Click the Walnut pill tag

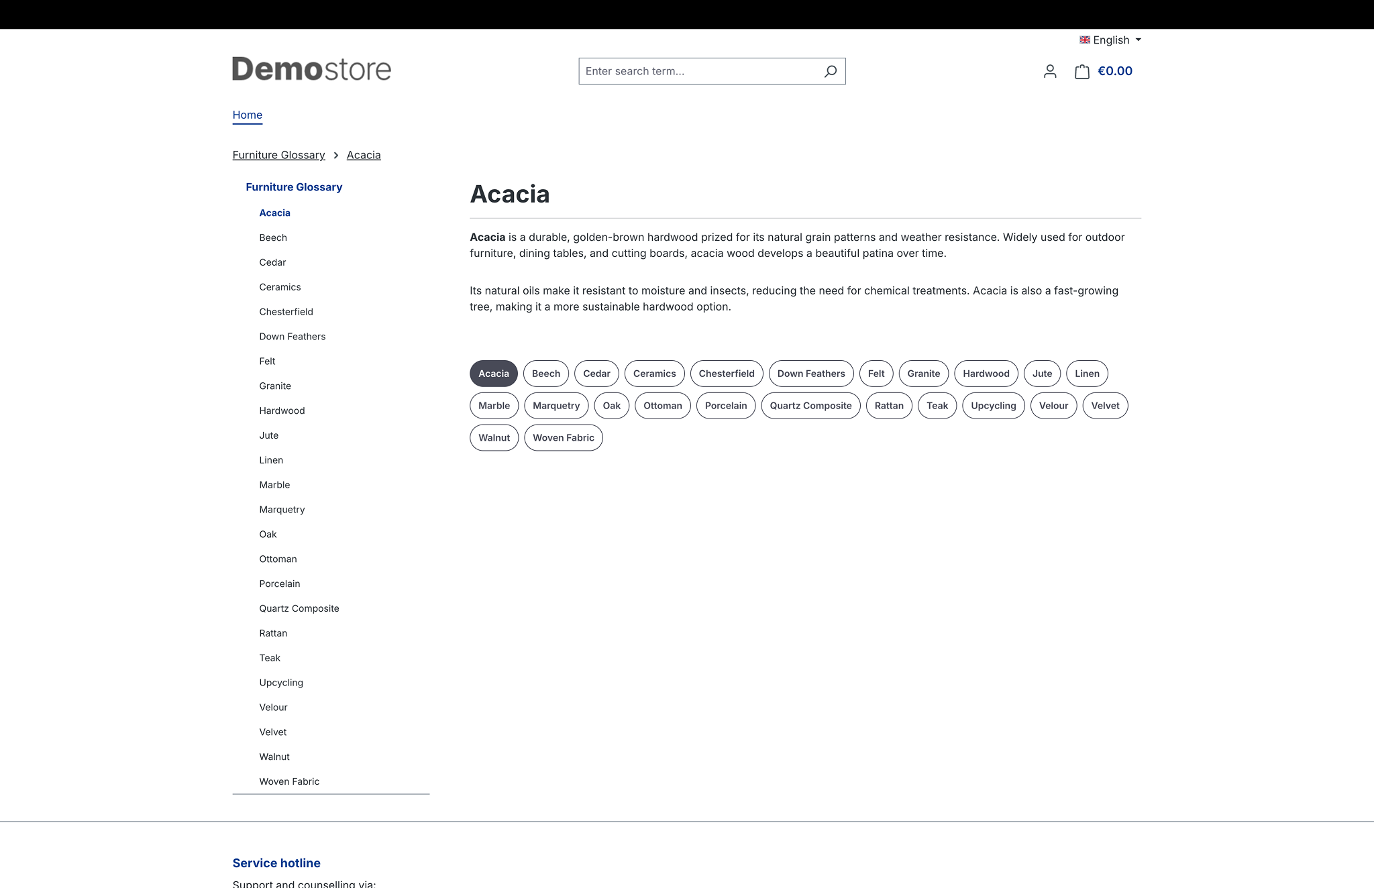(x=494, y=438)
